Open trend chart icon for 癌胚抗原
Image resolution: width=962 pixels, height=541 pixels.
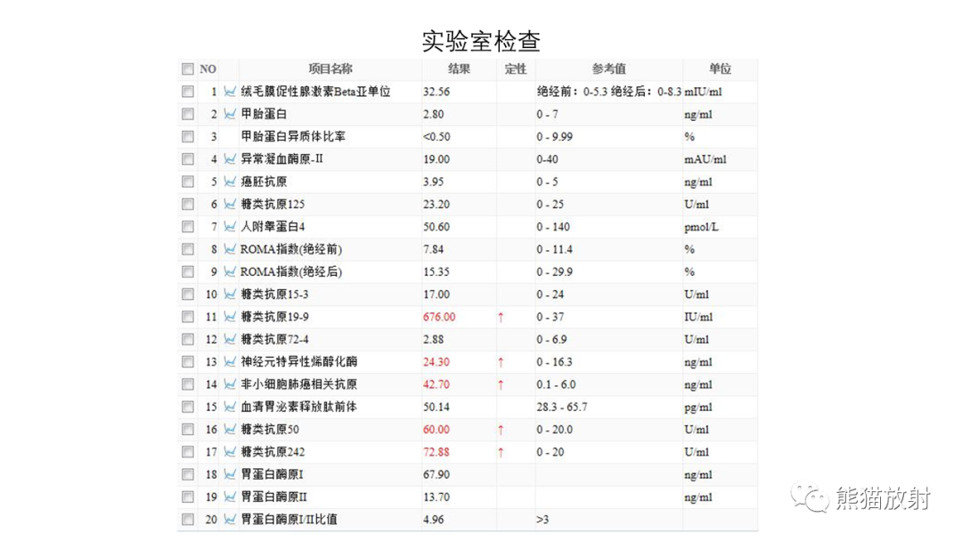click(x=230, y=182)
